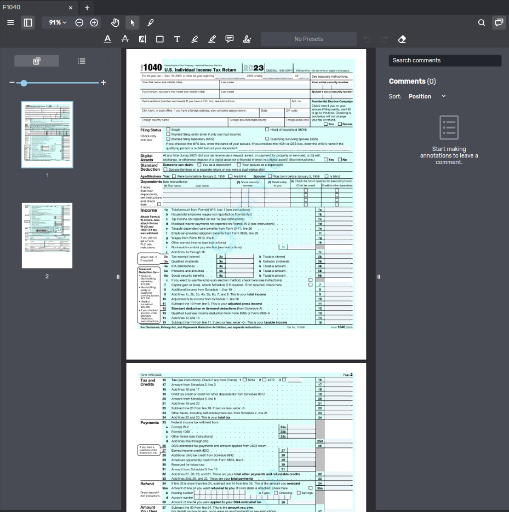
Task: Open the Signature annotation tool
Action: [247, 39]
